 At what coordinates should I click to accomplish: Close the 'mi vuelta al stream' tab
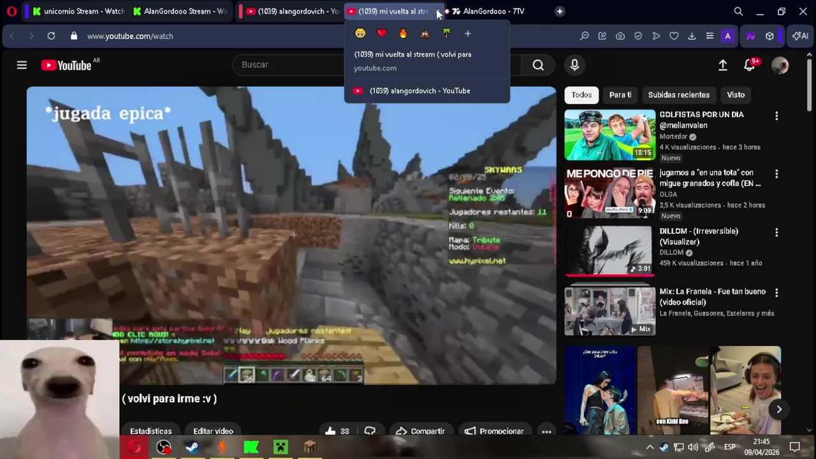[x=439, y=11]
